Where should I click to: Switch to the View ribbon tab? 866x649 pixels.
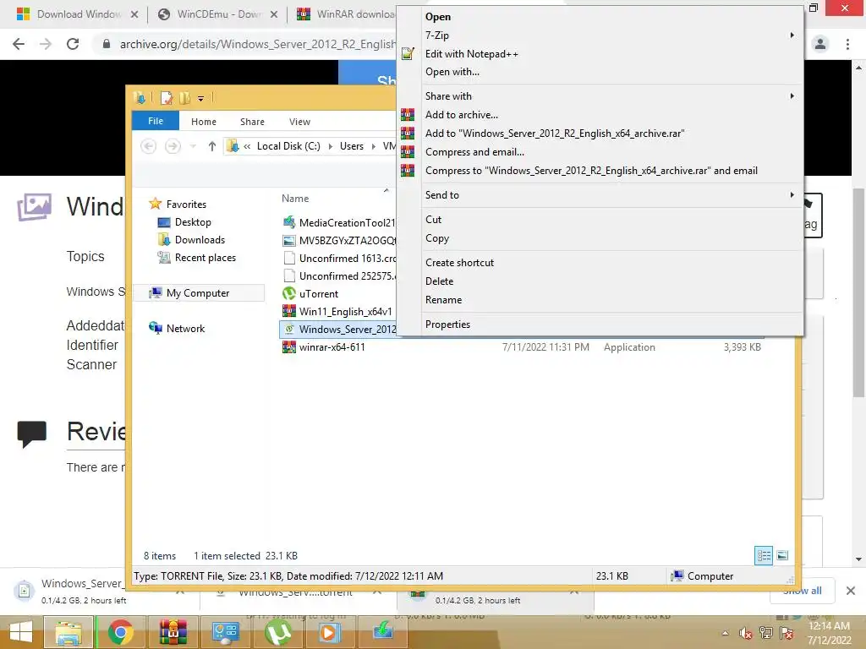click(299, 122)
